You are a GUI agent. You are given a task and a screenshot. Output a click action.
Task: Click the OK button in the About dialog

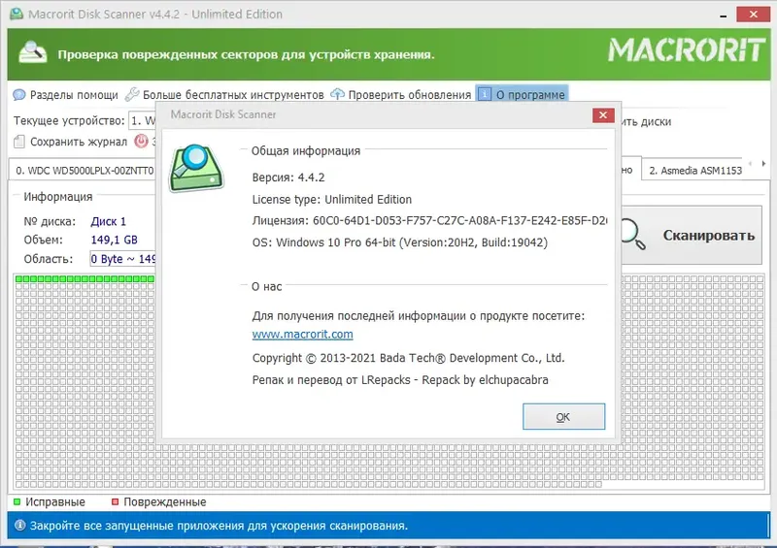[x=563, y=416]
